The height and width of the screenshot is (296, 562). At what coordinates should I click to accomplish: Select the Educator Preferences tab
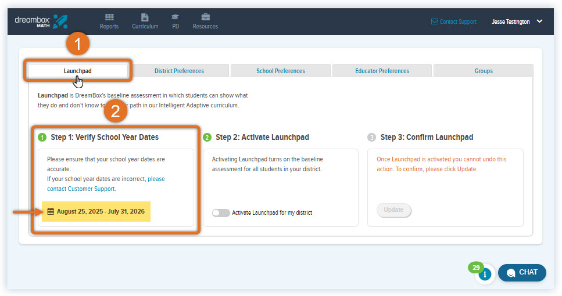[x=382, y=71]
